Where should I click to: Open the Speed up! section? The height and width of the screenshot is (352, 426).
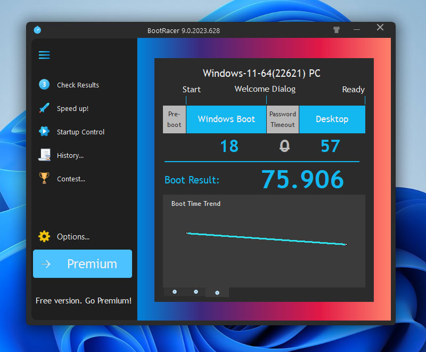click(72, 109)
